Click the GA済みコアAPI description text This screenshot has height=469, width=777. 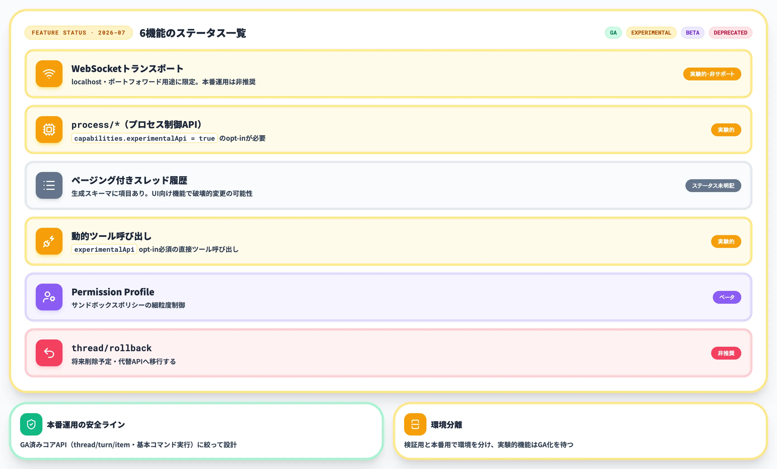click(x=128, y=445)
